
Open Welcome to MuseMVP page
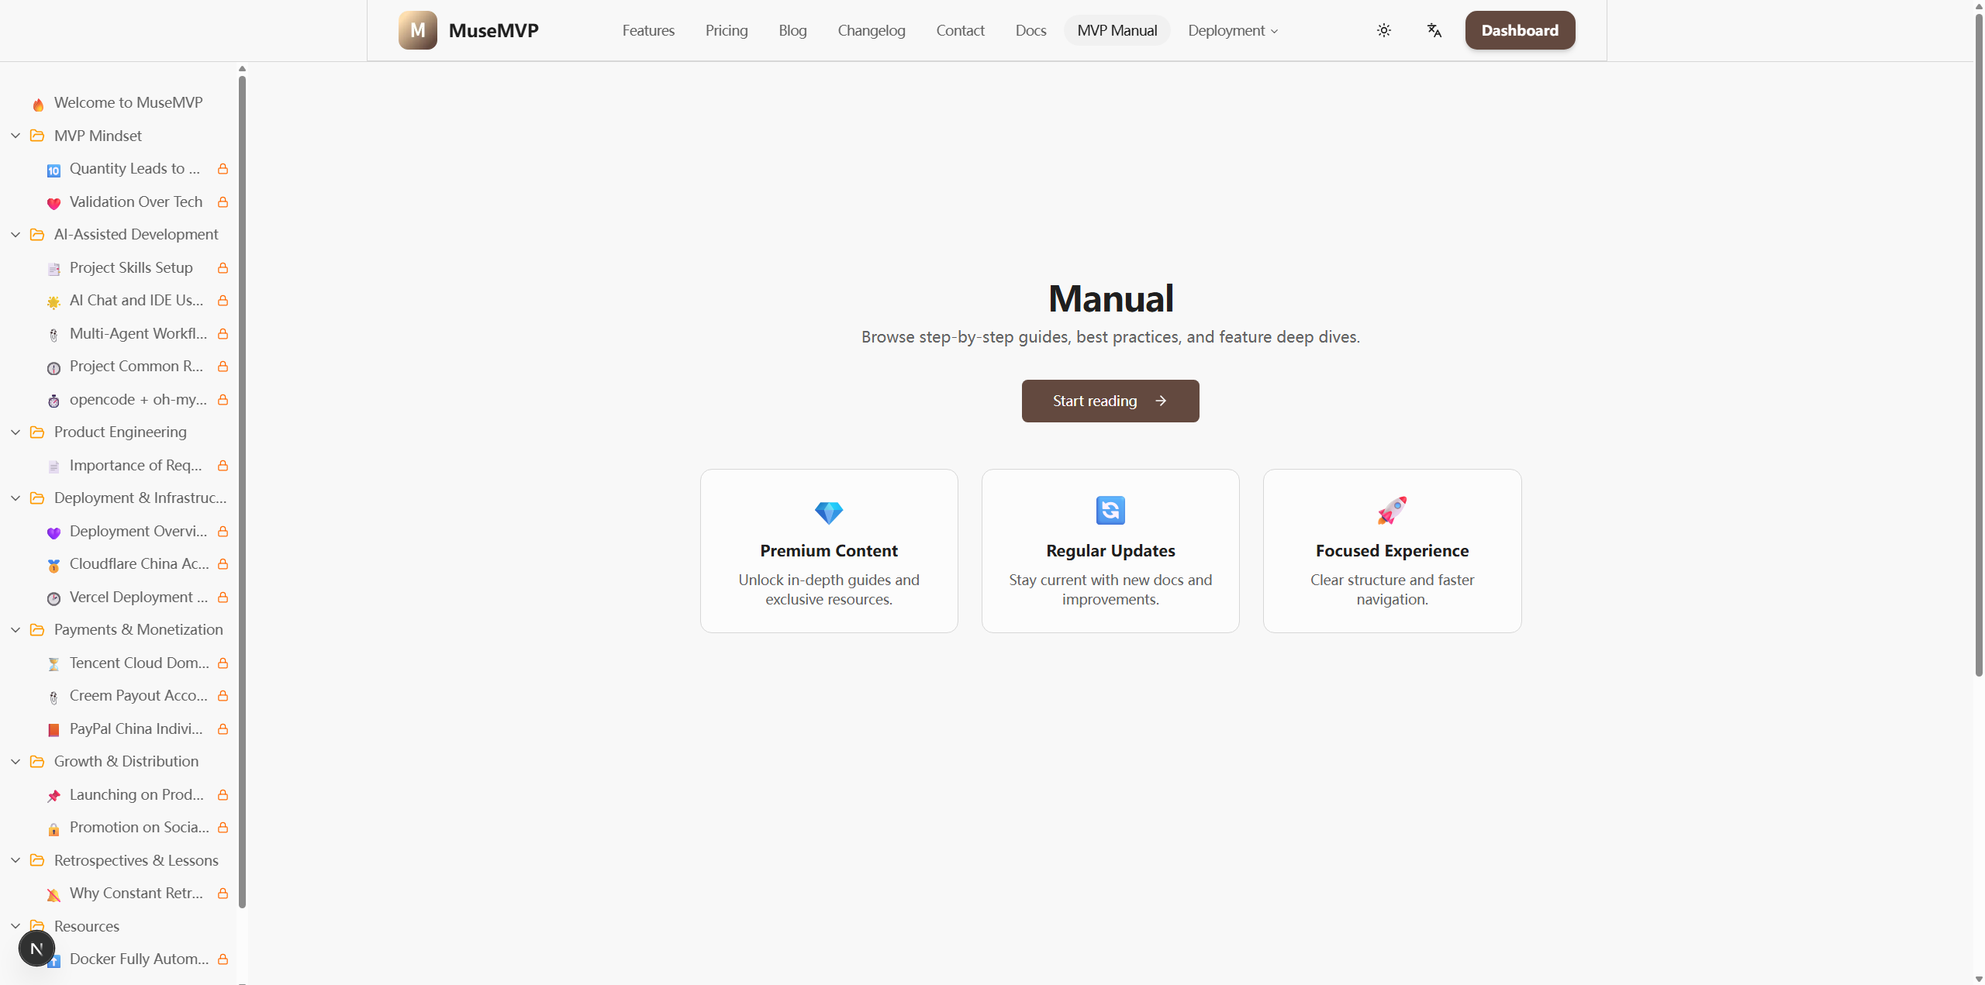point(128,102)
